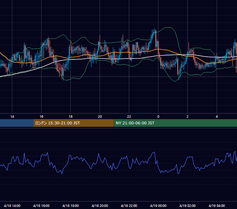Click the 4/18 20:00 date label
237x209 pixels.
coord(100,206)
